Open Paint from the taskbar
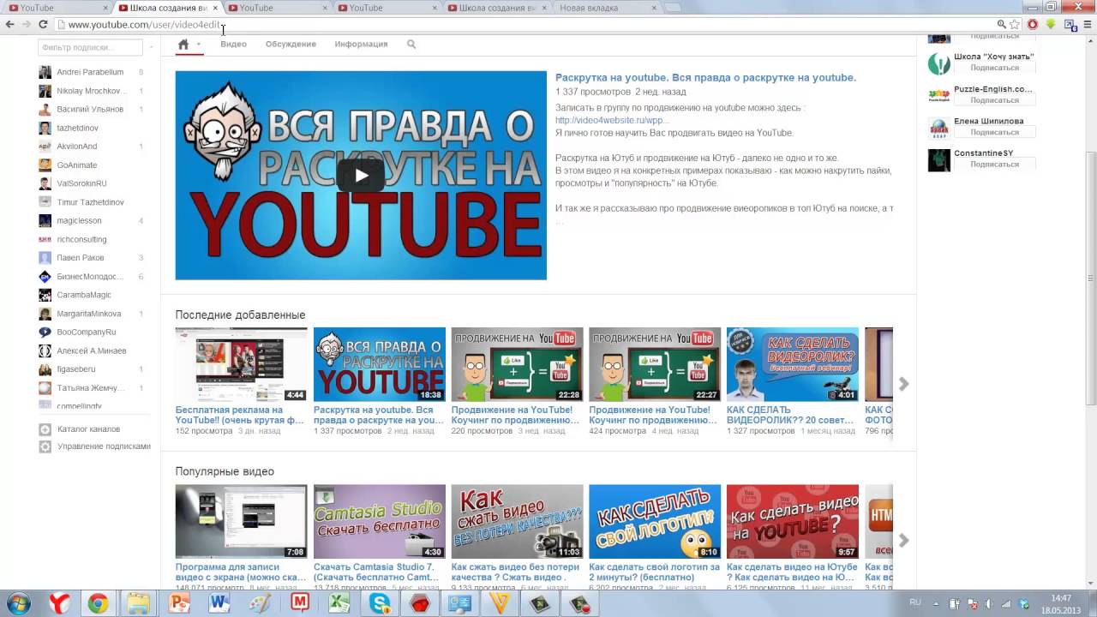This screenshot has height=617, width=1097. pyautogui.click(x=259, y=604)
